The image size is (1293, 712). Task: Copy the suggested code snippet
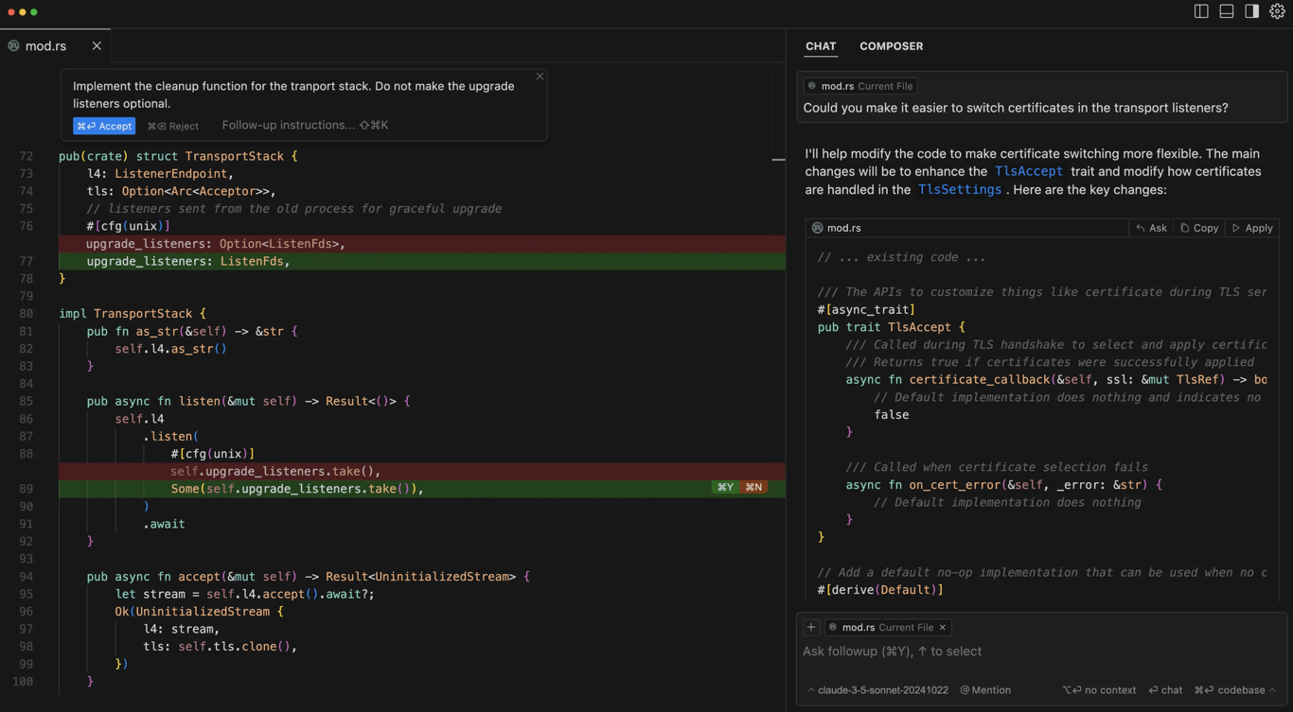tap(1198, 227)
